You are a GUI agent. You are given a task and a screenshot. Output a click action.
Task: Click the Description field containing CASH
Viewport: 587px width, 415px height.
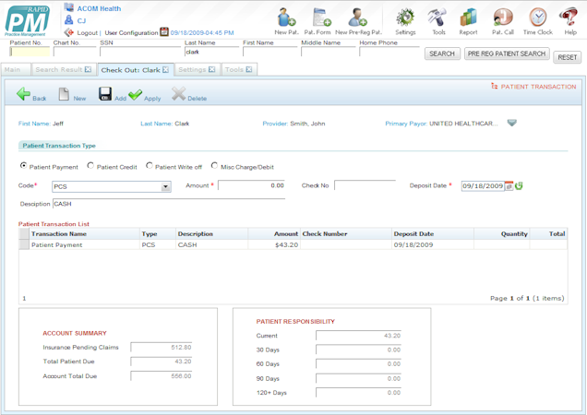(169, 204)
